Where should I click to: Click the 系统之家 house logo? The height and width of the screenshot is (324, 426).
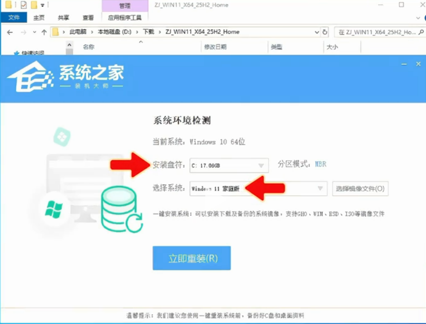[x=30, y=76]
